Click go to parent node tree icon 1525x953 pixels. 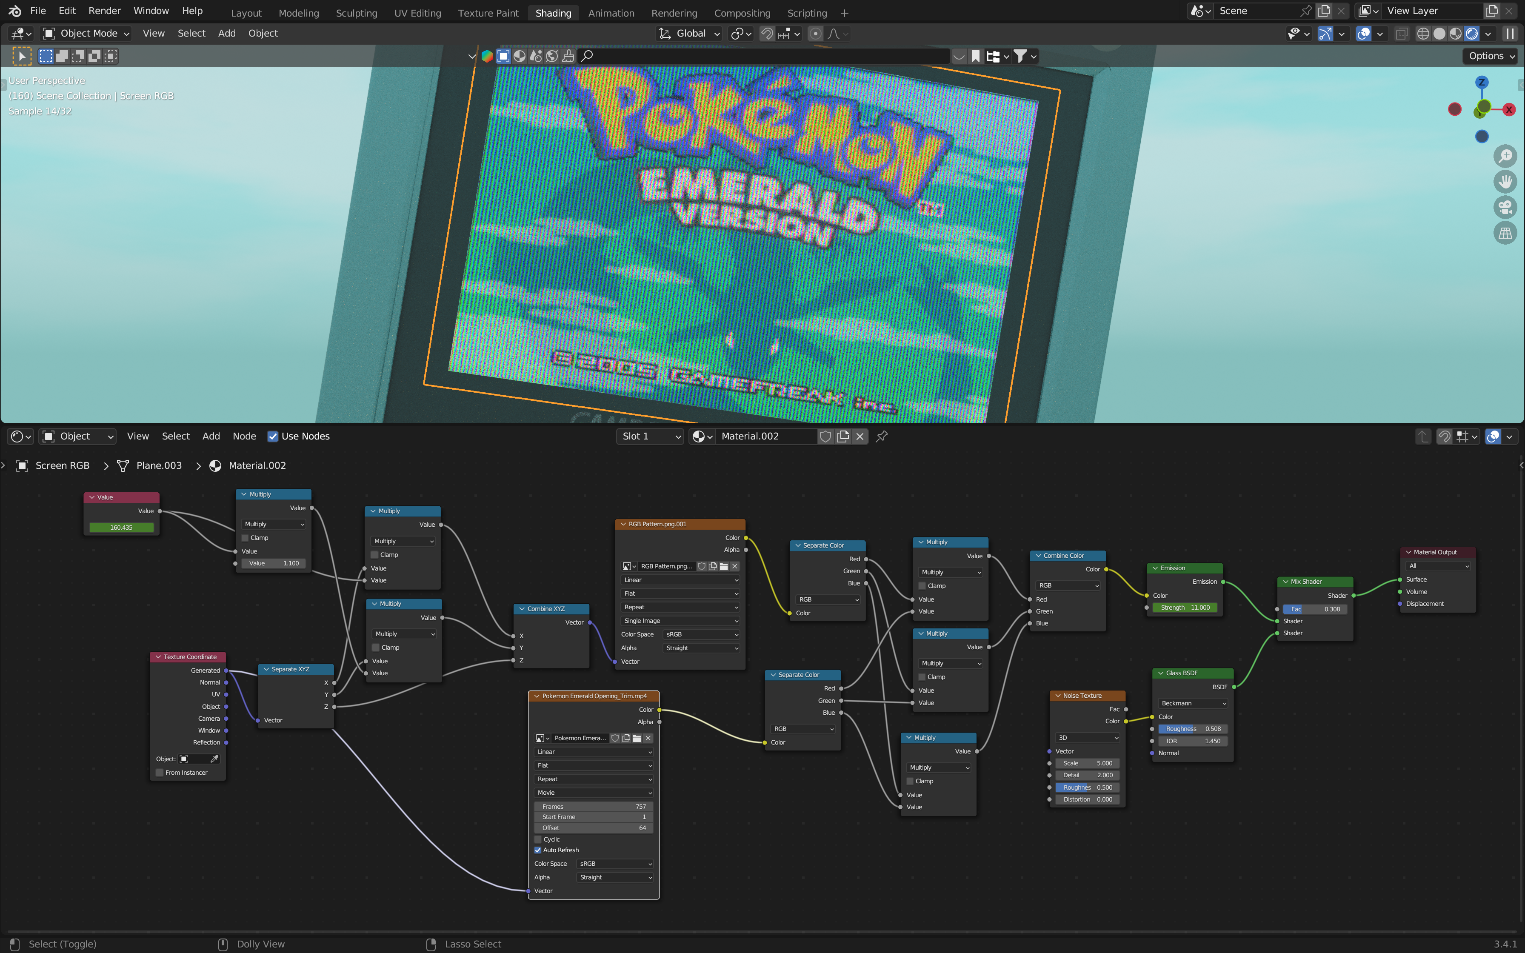pyautogui.click(x=1423, y=436)
